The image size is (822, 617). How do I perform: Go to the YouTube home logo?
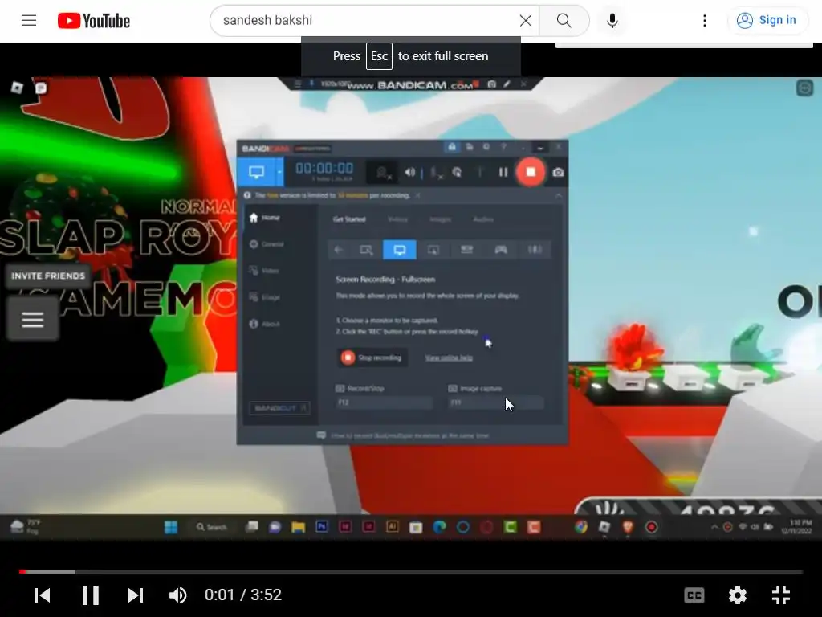coord(94,20)
